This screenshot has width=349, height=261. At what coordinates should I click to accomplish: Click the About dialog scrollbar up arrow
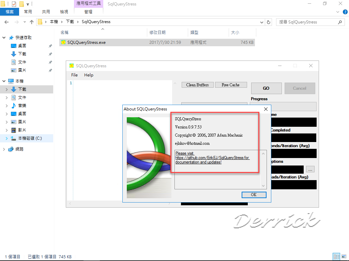click(x=263, y=154)
